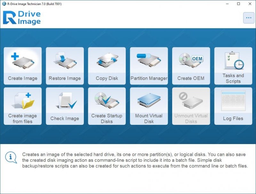Open Partition Manager
This screenshot has width=256, height=194.
pos(149,66)
